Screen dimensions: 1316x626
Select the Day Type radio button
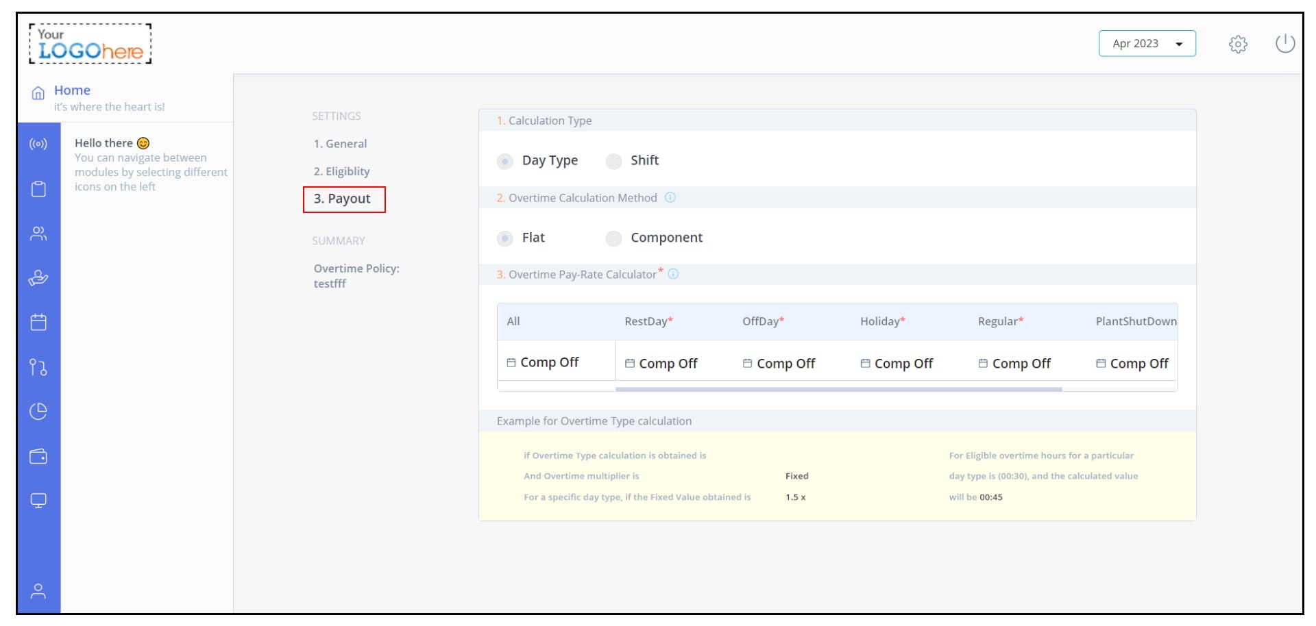pyautogui.click(x=505, y=161)
